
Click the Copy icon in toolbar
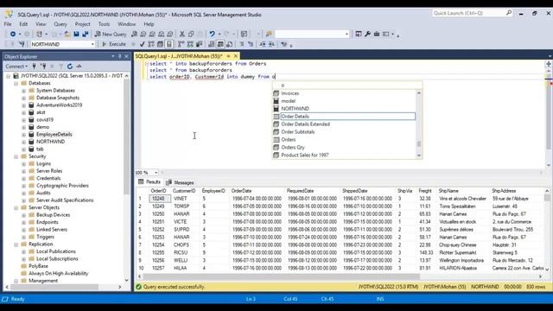(x=191, y=35)
